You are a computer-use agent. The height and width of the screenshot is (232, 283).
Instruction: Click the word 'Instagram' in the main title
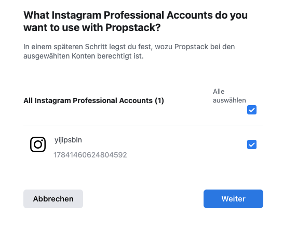tap(76, 15)
